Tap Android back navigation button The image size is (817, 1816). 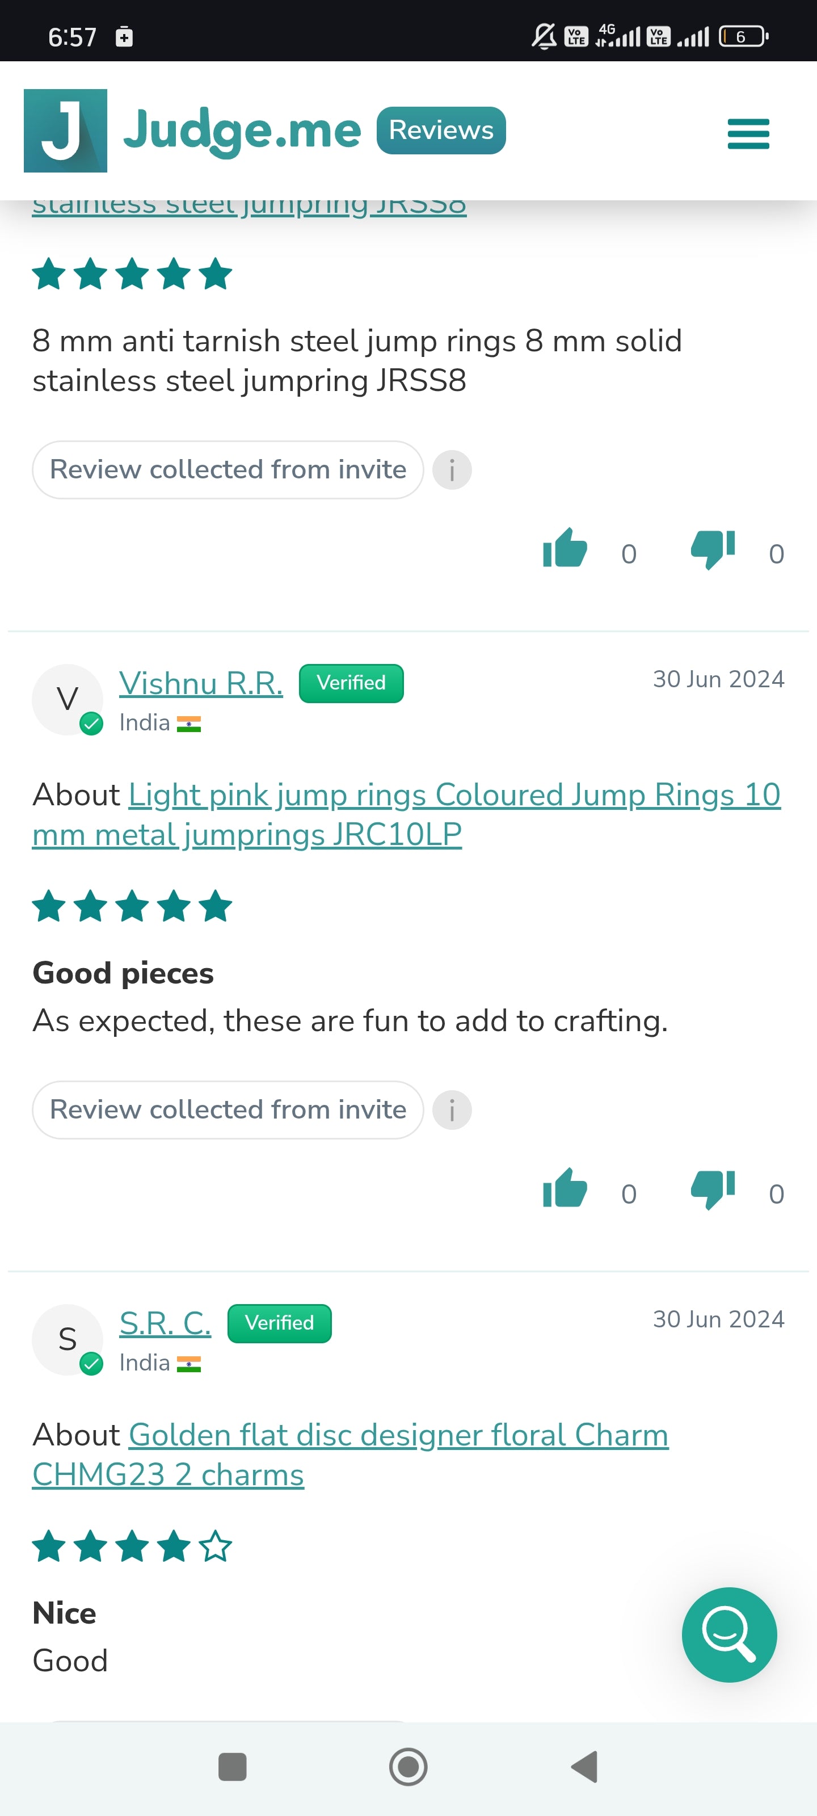coord(584,1767)
